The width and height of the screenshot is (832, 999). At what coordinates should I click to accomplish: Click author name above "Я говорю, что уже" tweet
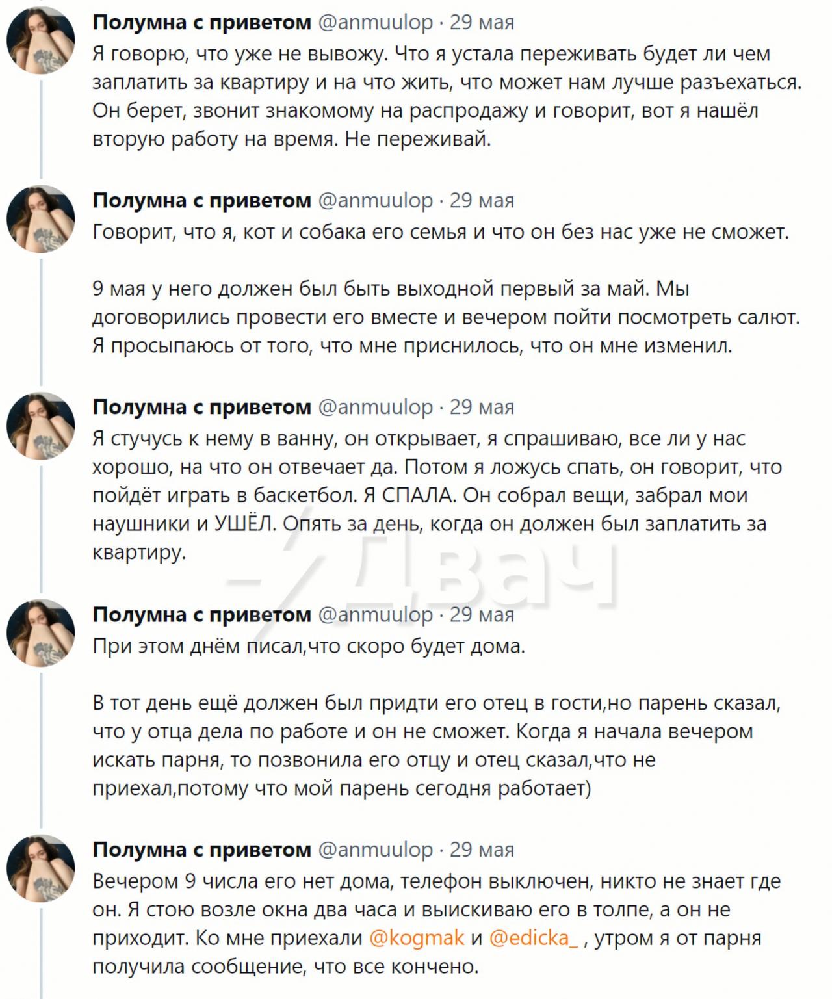201,23
